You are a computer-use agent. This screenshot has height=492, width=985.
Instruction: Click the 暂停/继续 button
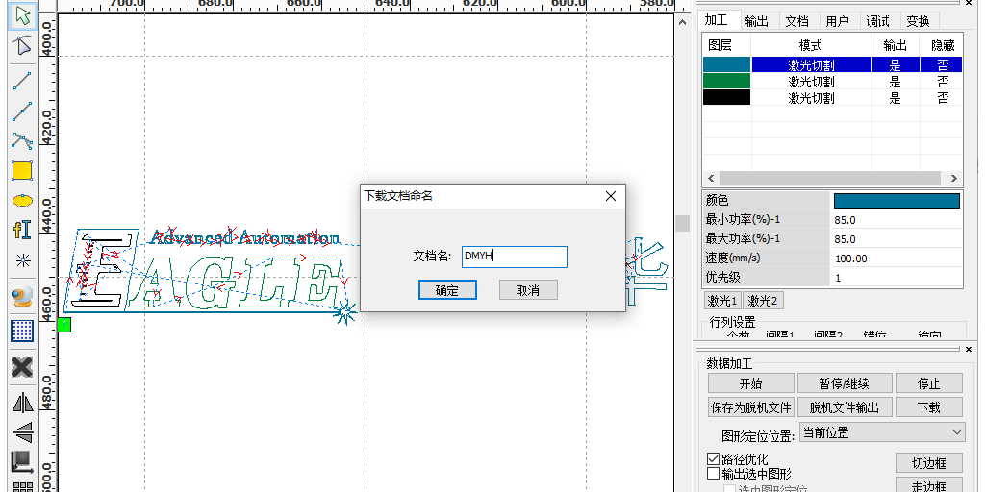tap(845, 383)
